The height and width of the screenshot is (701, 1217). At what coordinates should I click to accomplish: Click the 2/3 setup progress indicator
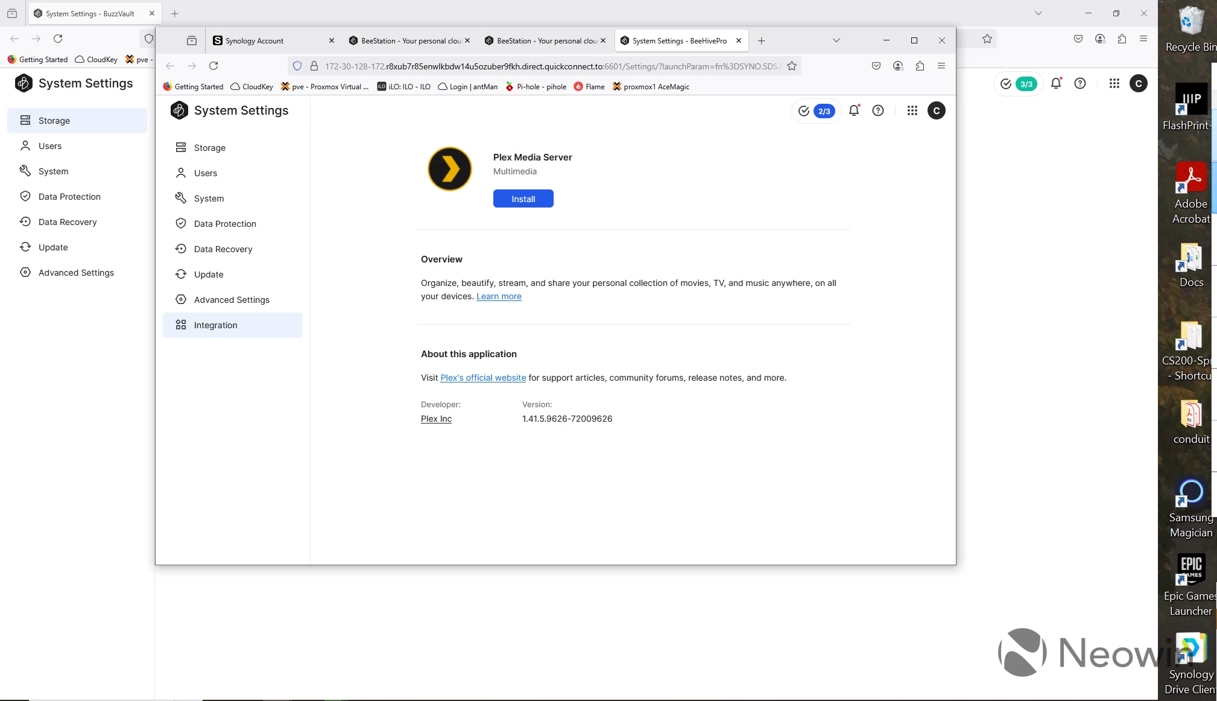point(816,111)
